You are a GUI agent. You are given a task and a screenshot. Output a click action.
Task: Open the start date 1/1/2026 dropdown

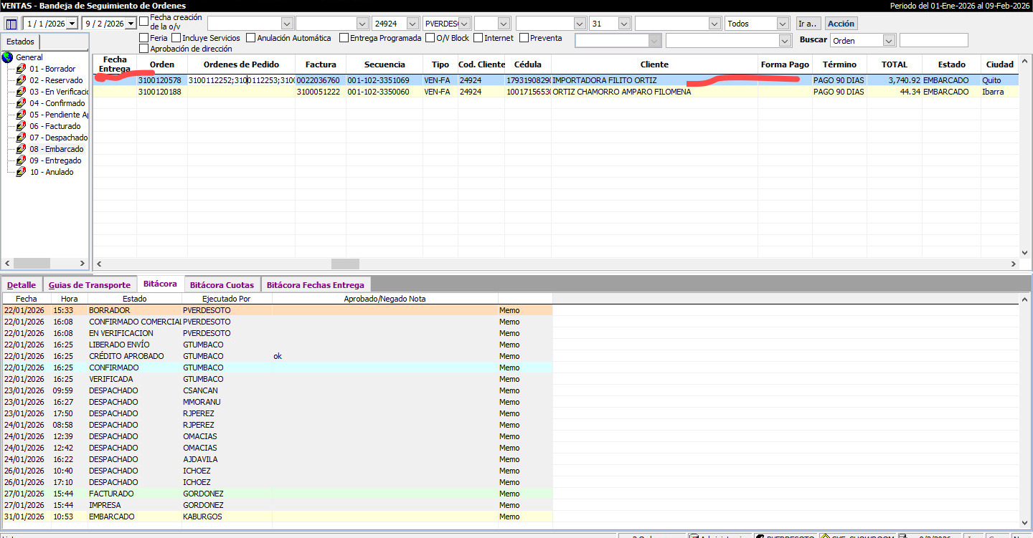point(71,24)
